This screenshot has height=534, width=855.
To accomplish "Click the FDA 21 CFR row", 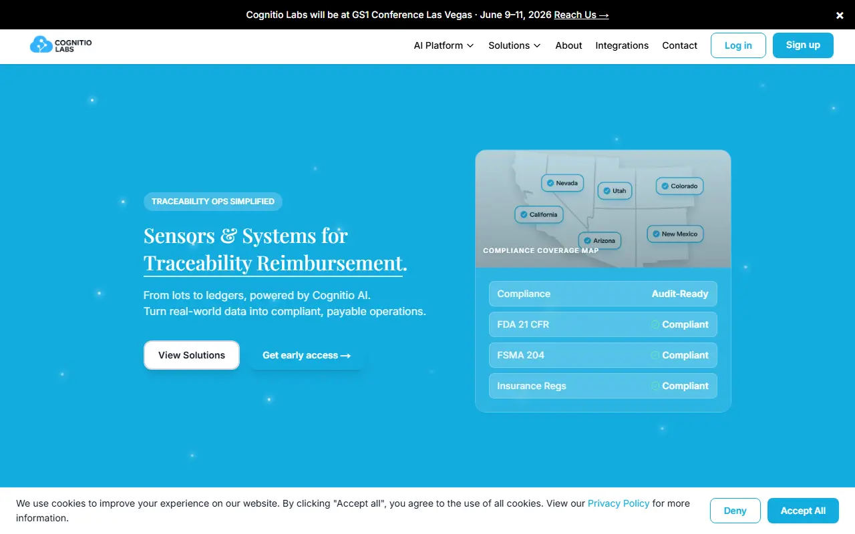I will [603, 324].
